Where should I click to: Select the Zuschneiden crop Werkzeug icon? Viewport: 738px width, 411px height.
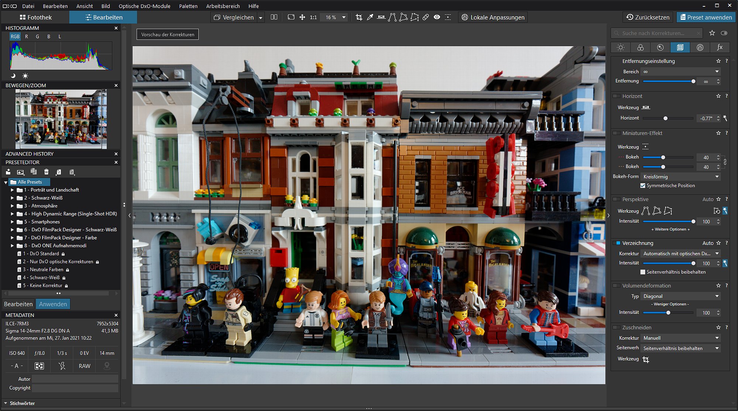tap(646, 359)
